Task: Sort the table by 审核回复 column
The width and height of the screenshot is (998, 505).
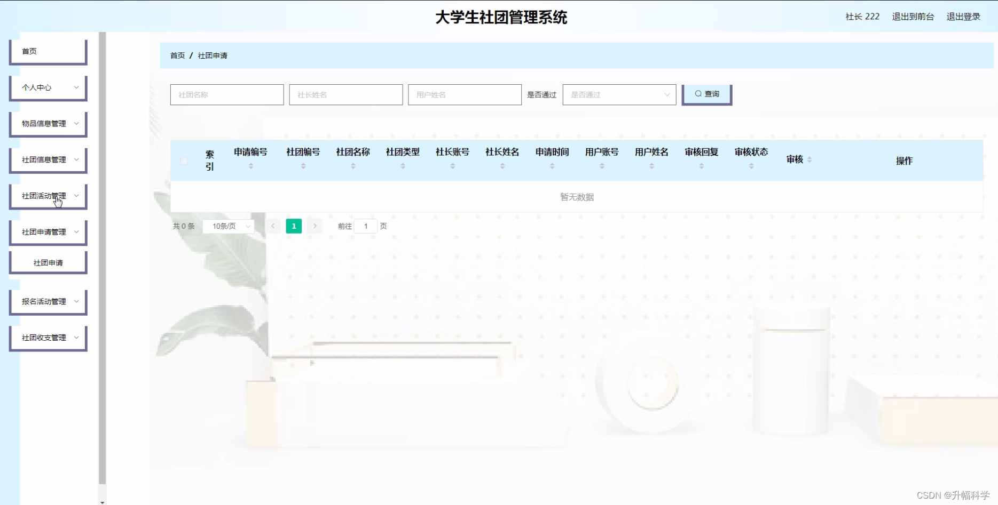Action: point(701,165)
